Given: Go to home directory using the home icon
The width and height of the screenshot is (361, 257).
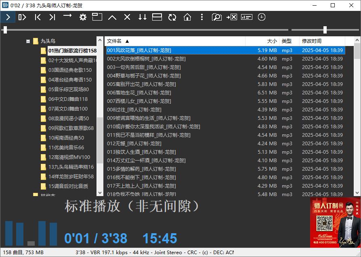Looking at the screenshot, I should pos(187,17).
